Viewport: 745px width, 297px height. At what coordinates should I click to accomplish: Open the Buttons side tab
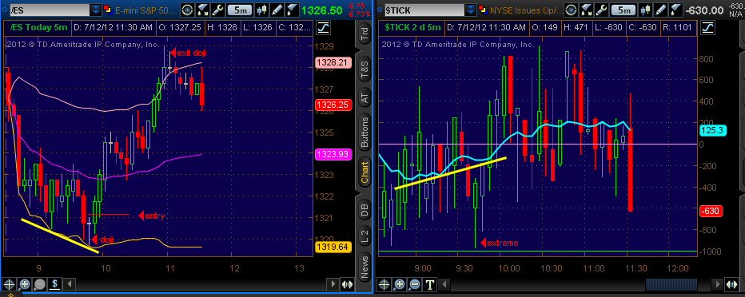365,132
